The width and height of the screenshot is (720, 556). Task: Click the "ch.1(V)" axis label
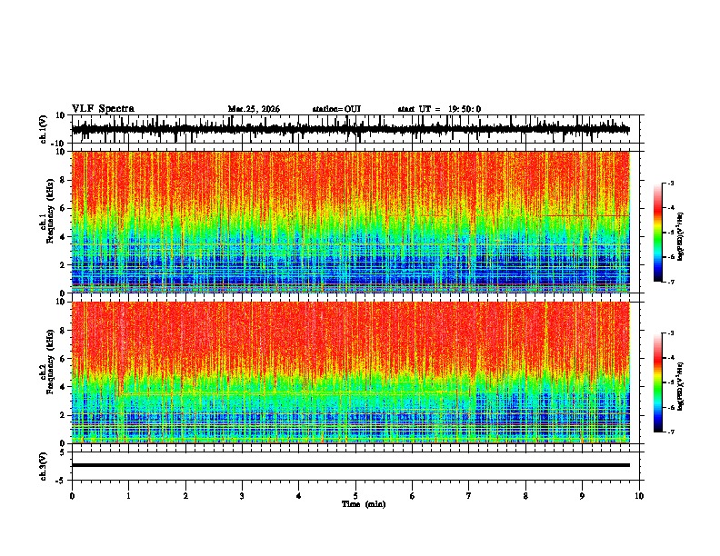pos(44,129)
